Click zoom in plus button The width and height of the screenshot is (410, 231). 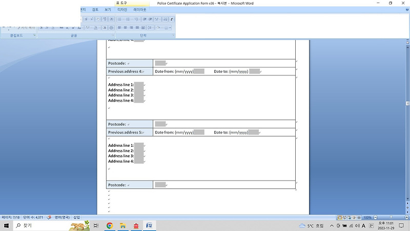pyautogui.click(x=407, y=217)
